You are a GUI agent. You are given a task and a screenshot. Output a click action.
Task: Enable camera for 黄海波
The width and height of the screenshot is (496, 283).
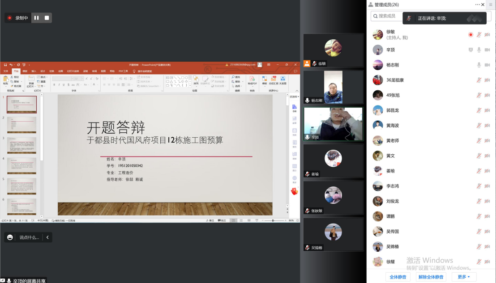coord(487,126)
